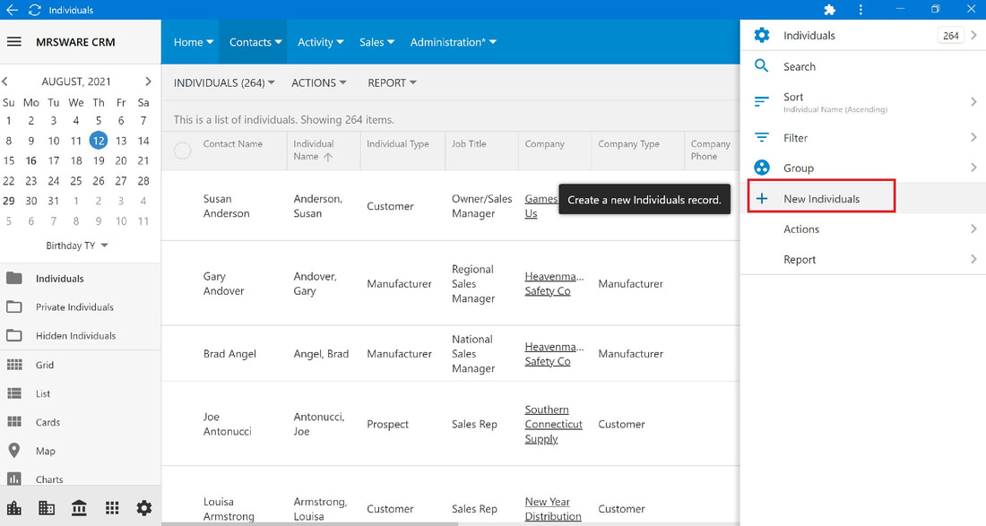Open Private Individuals folder
Image resolution: width=986 pixels, height=526 pixels.
tap(81, 307)
